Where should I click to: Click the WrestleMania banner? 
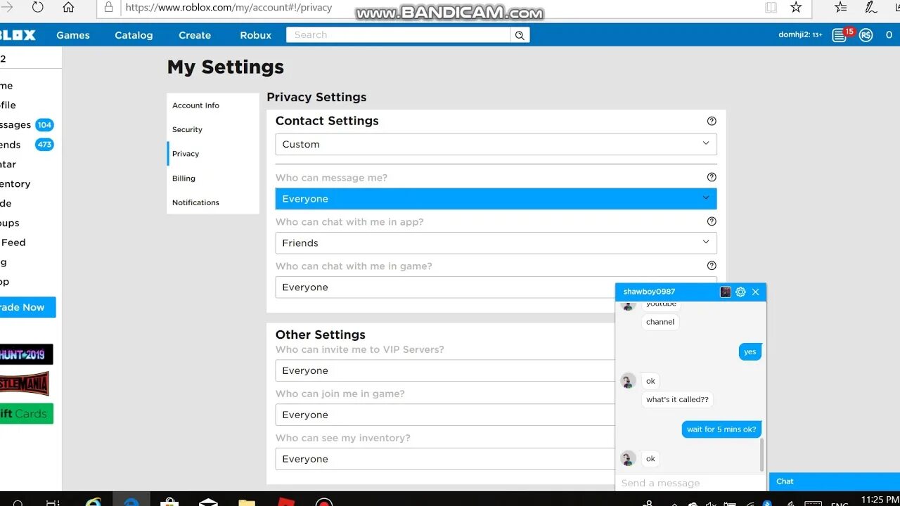coord(25,384)
